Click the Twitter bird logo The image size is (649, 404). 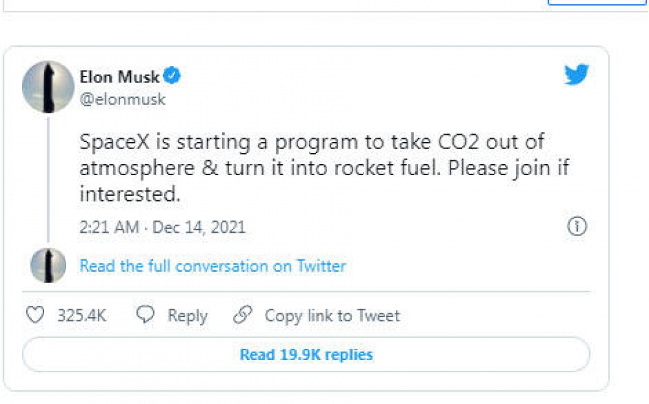pos(576,75)
